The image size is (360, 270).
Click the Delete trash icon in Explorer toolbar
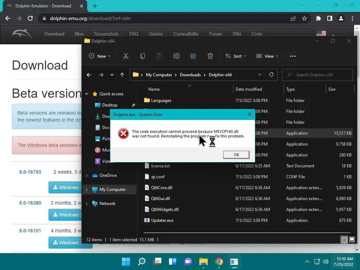pyautogui.click(x=210, y=56)
